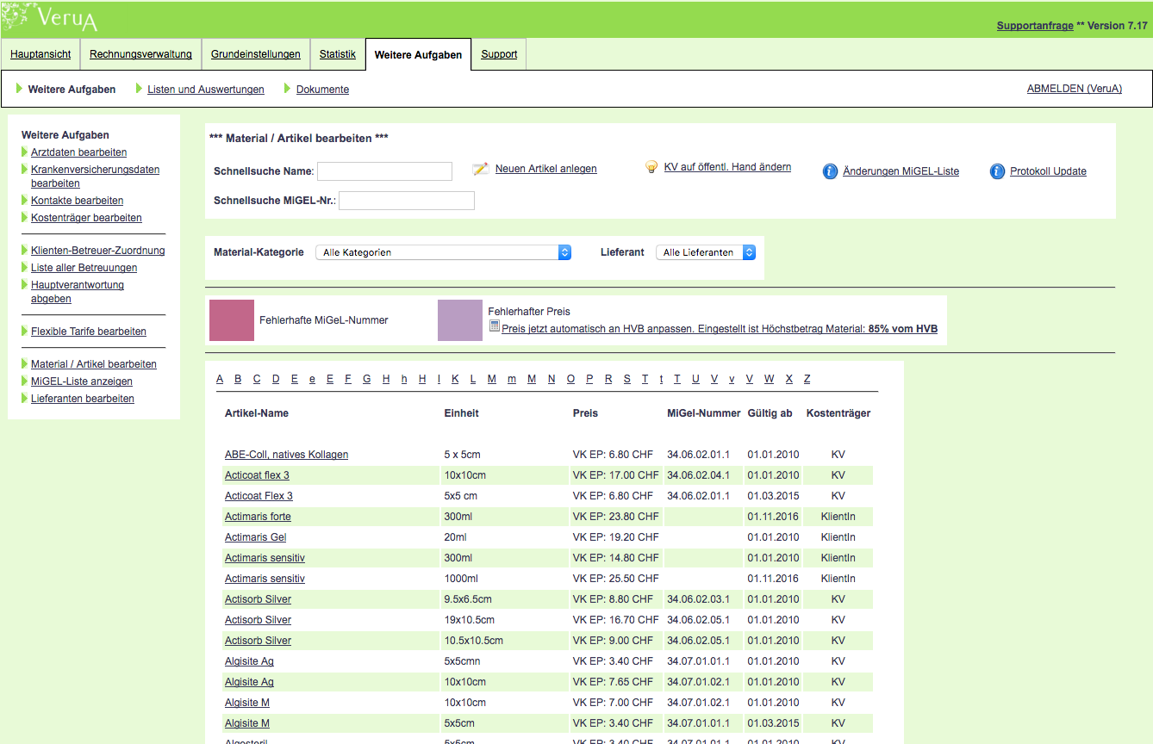Click the ABMELDEN (VeruA) link
The image size is (1153, 744).
pos(1074,89)
